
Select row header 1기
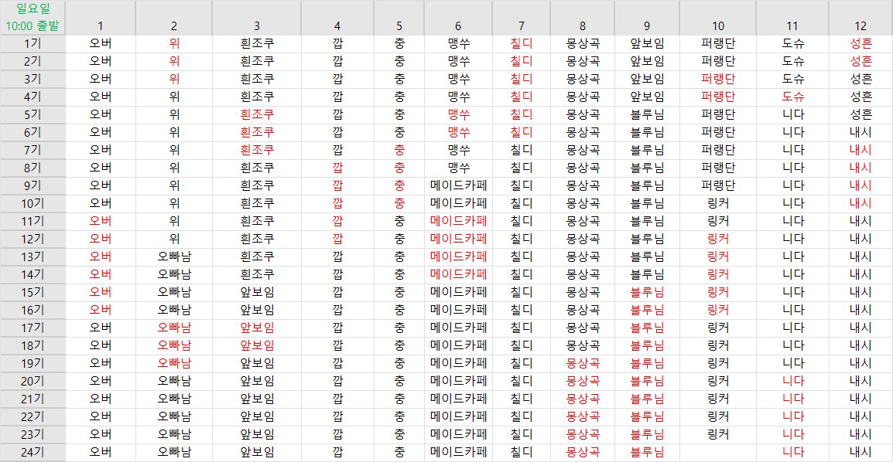pyautogui.click(x=33, y=43)
